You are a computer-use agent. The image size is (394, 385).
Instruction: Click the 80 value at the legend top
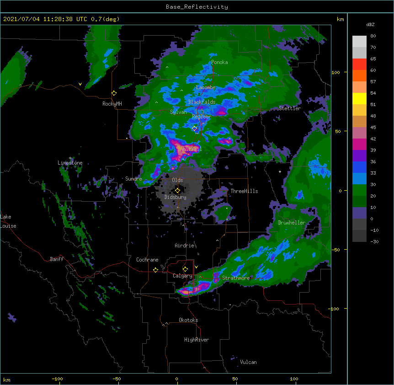373,36
